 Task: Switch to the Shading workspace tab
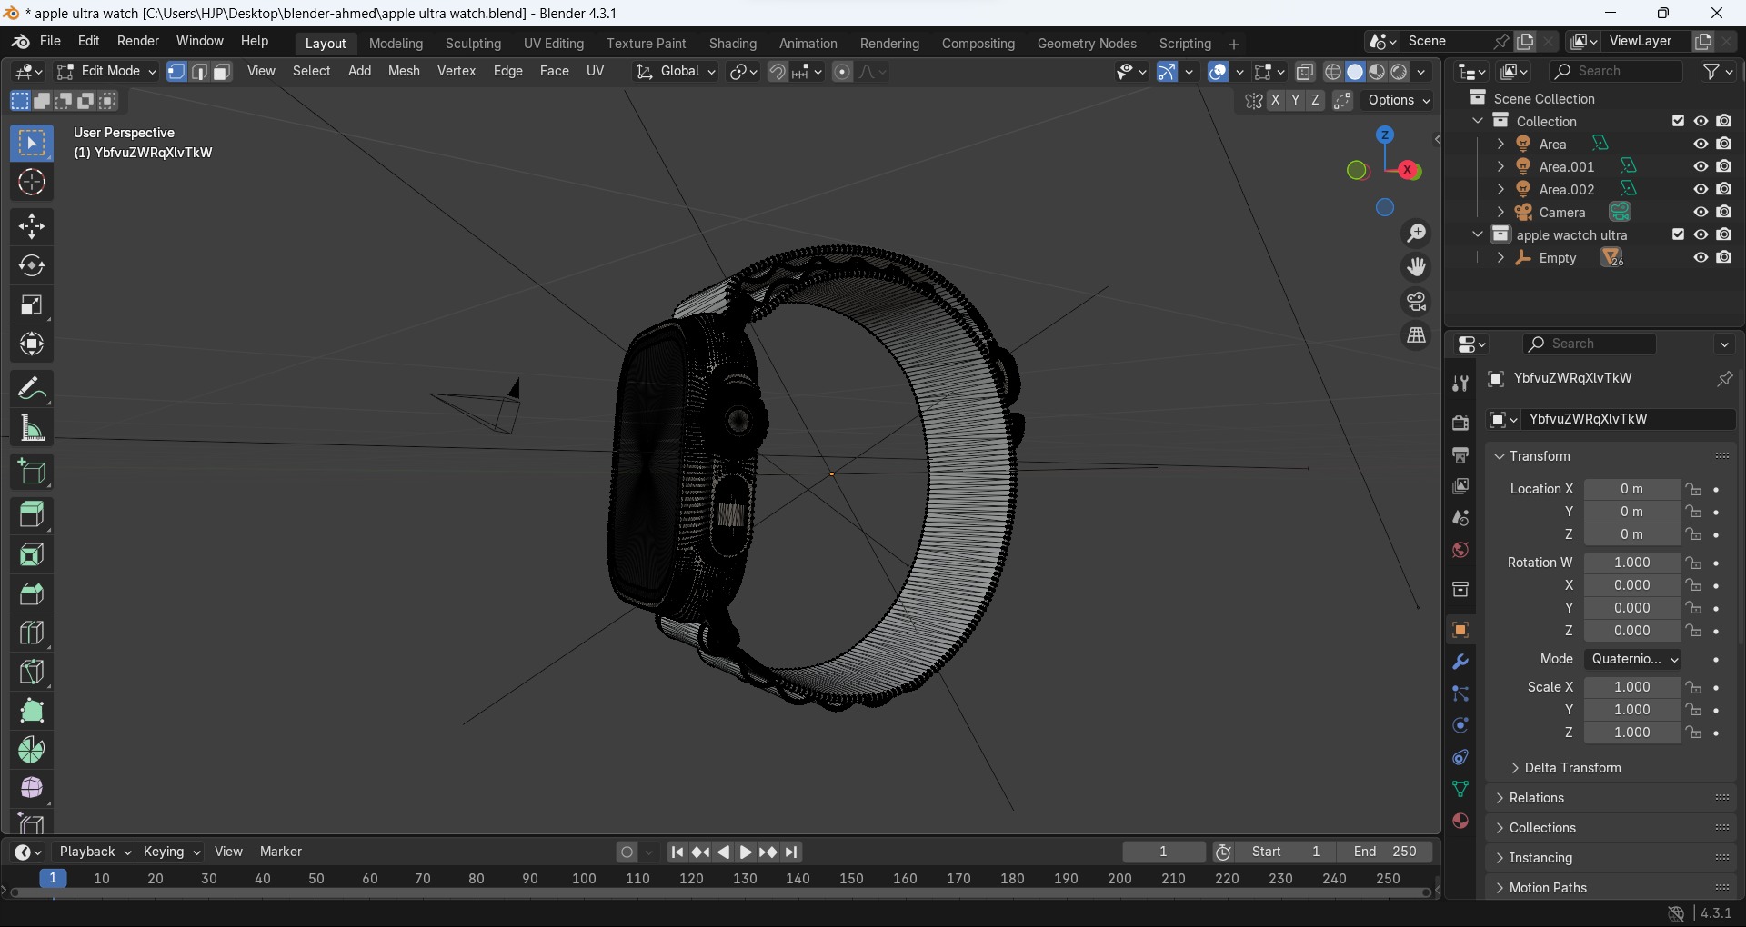tap(733, 44)
